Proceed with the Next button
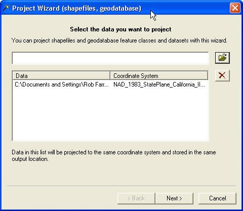Screen dimensions: 243x211 (x=174, y=198)
